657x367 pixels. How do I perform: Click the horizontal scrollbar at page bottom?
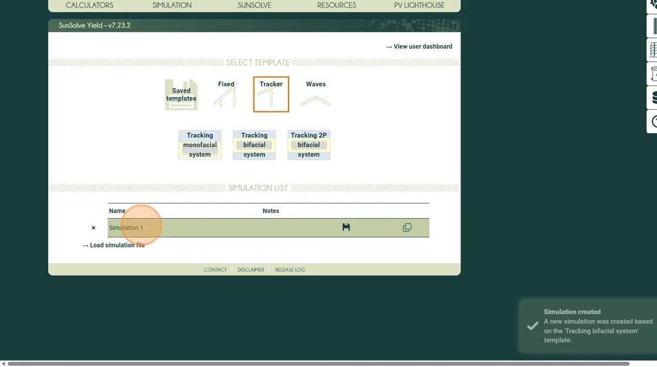pos(317,363)
